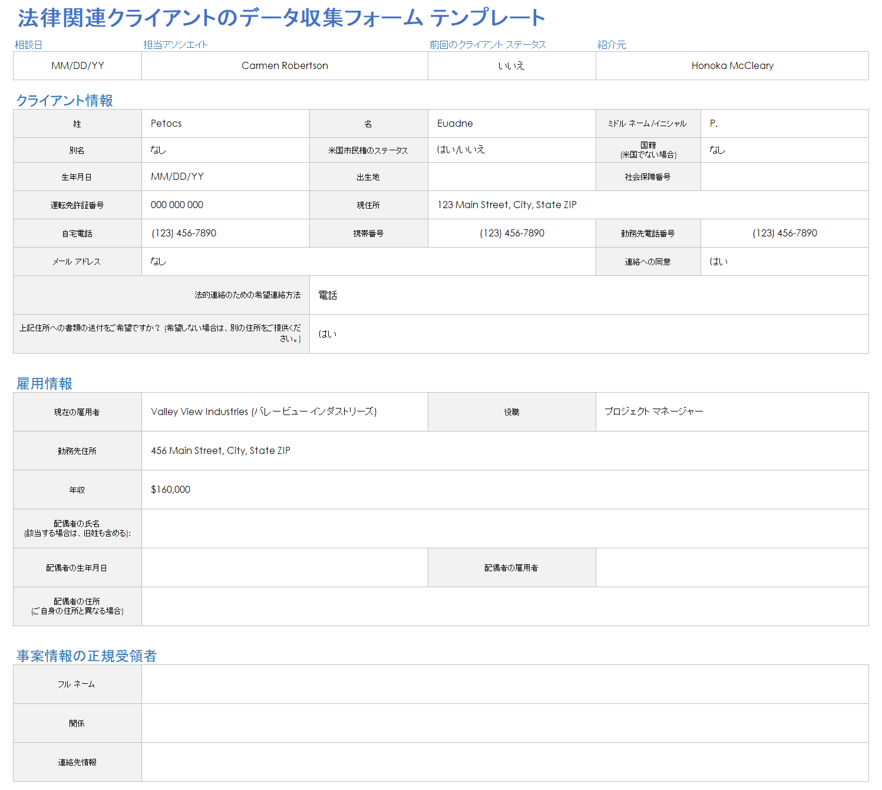Click the empty 連絡先情報 value field
This screenshot has width=882, height=790.
(505, 762)
